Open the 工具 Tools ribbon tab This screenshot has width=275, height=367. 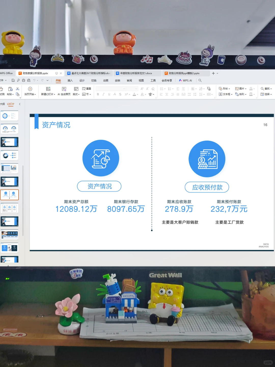point(153,81)
